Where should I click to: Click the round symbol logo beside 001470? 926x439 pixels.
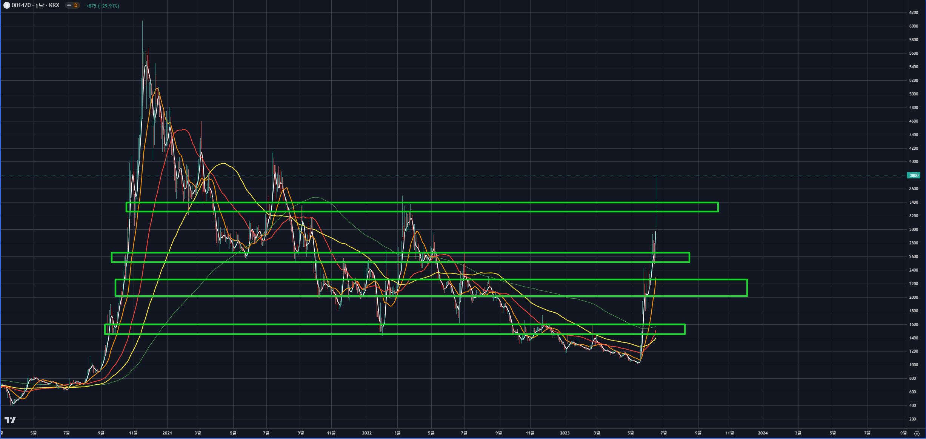6,6
